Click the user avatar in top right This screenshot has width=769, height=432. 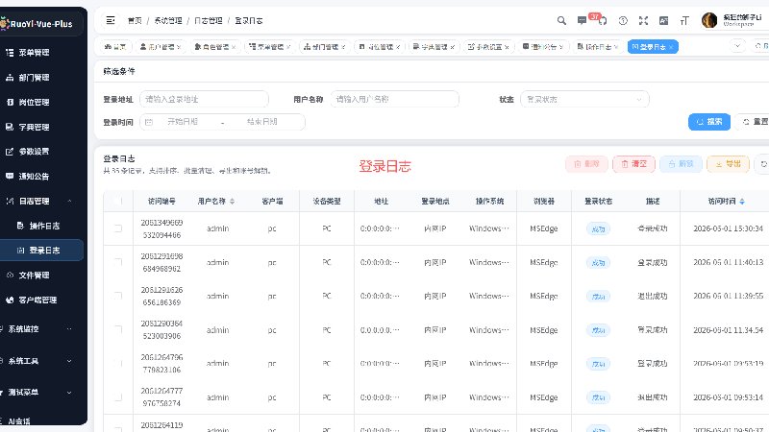point(709,20)
